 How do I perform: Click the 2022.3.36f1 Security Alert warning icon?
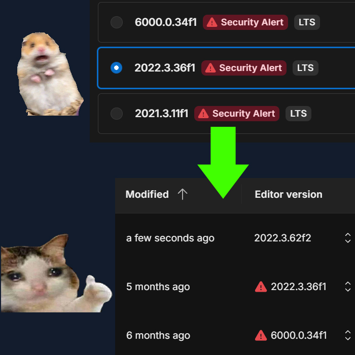point(210,67)
